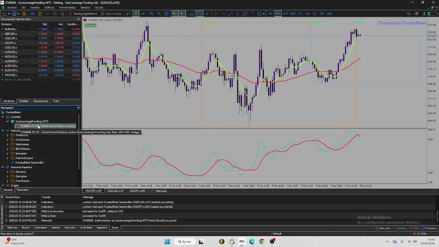Select the trendline drawing tool

click(x=230, y=14)
